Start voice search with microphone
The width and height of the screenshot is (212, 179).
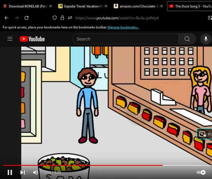tap(206, 39)
